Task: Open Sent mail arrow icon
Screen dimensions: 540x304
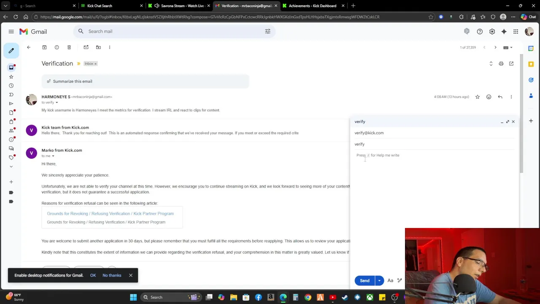Action: point(11,103)
